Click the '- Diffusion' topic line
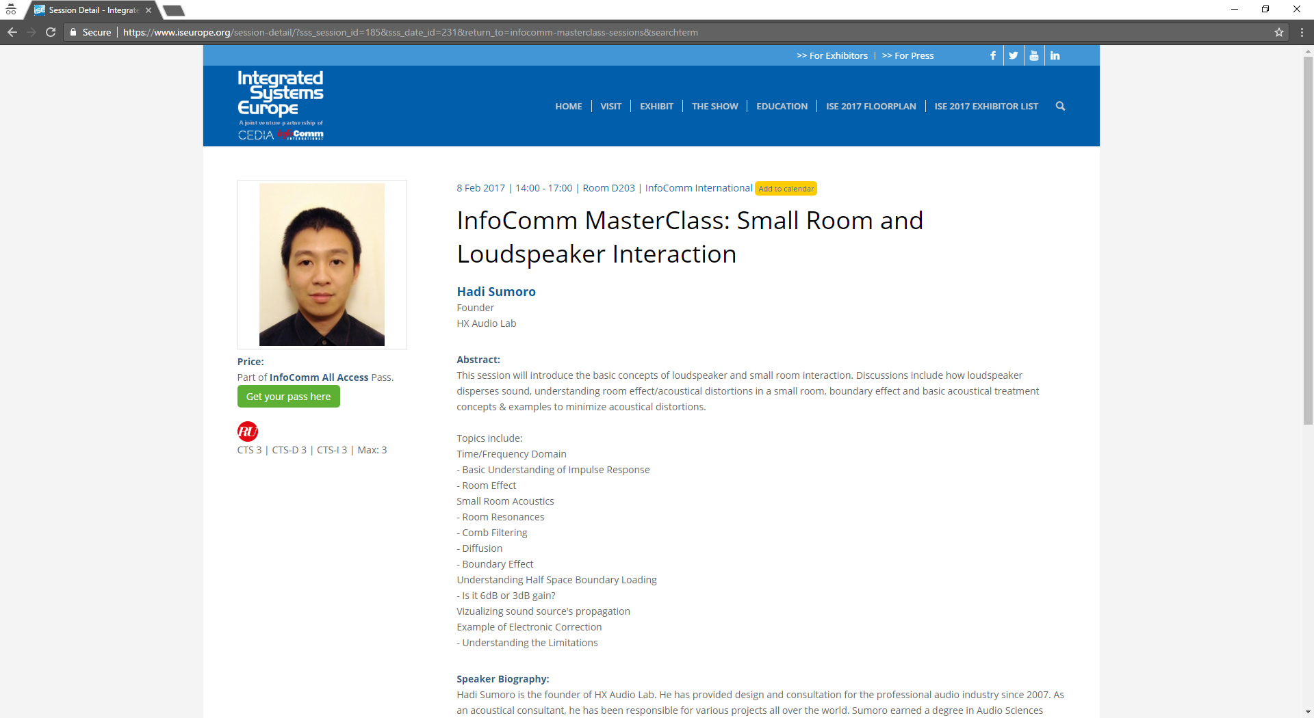 point(480,548)
